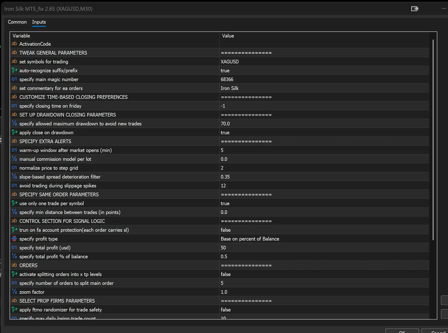
Task: Edit the Iron Silk commentary value
Action: [324, 88]
